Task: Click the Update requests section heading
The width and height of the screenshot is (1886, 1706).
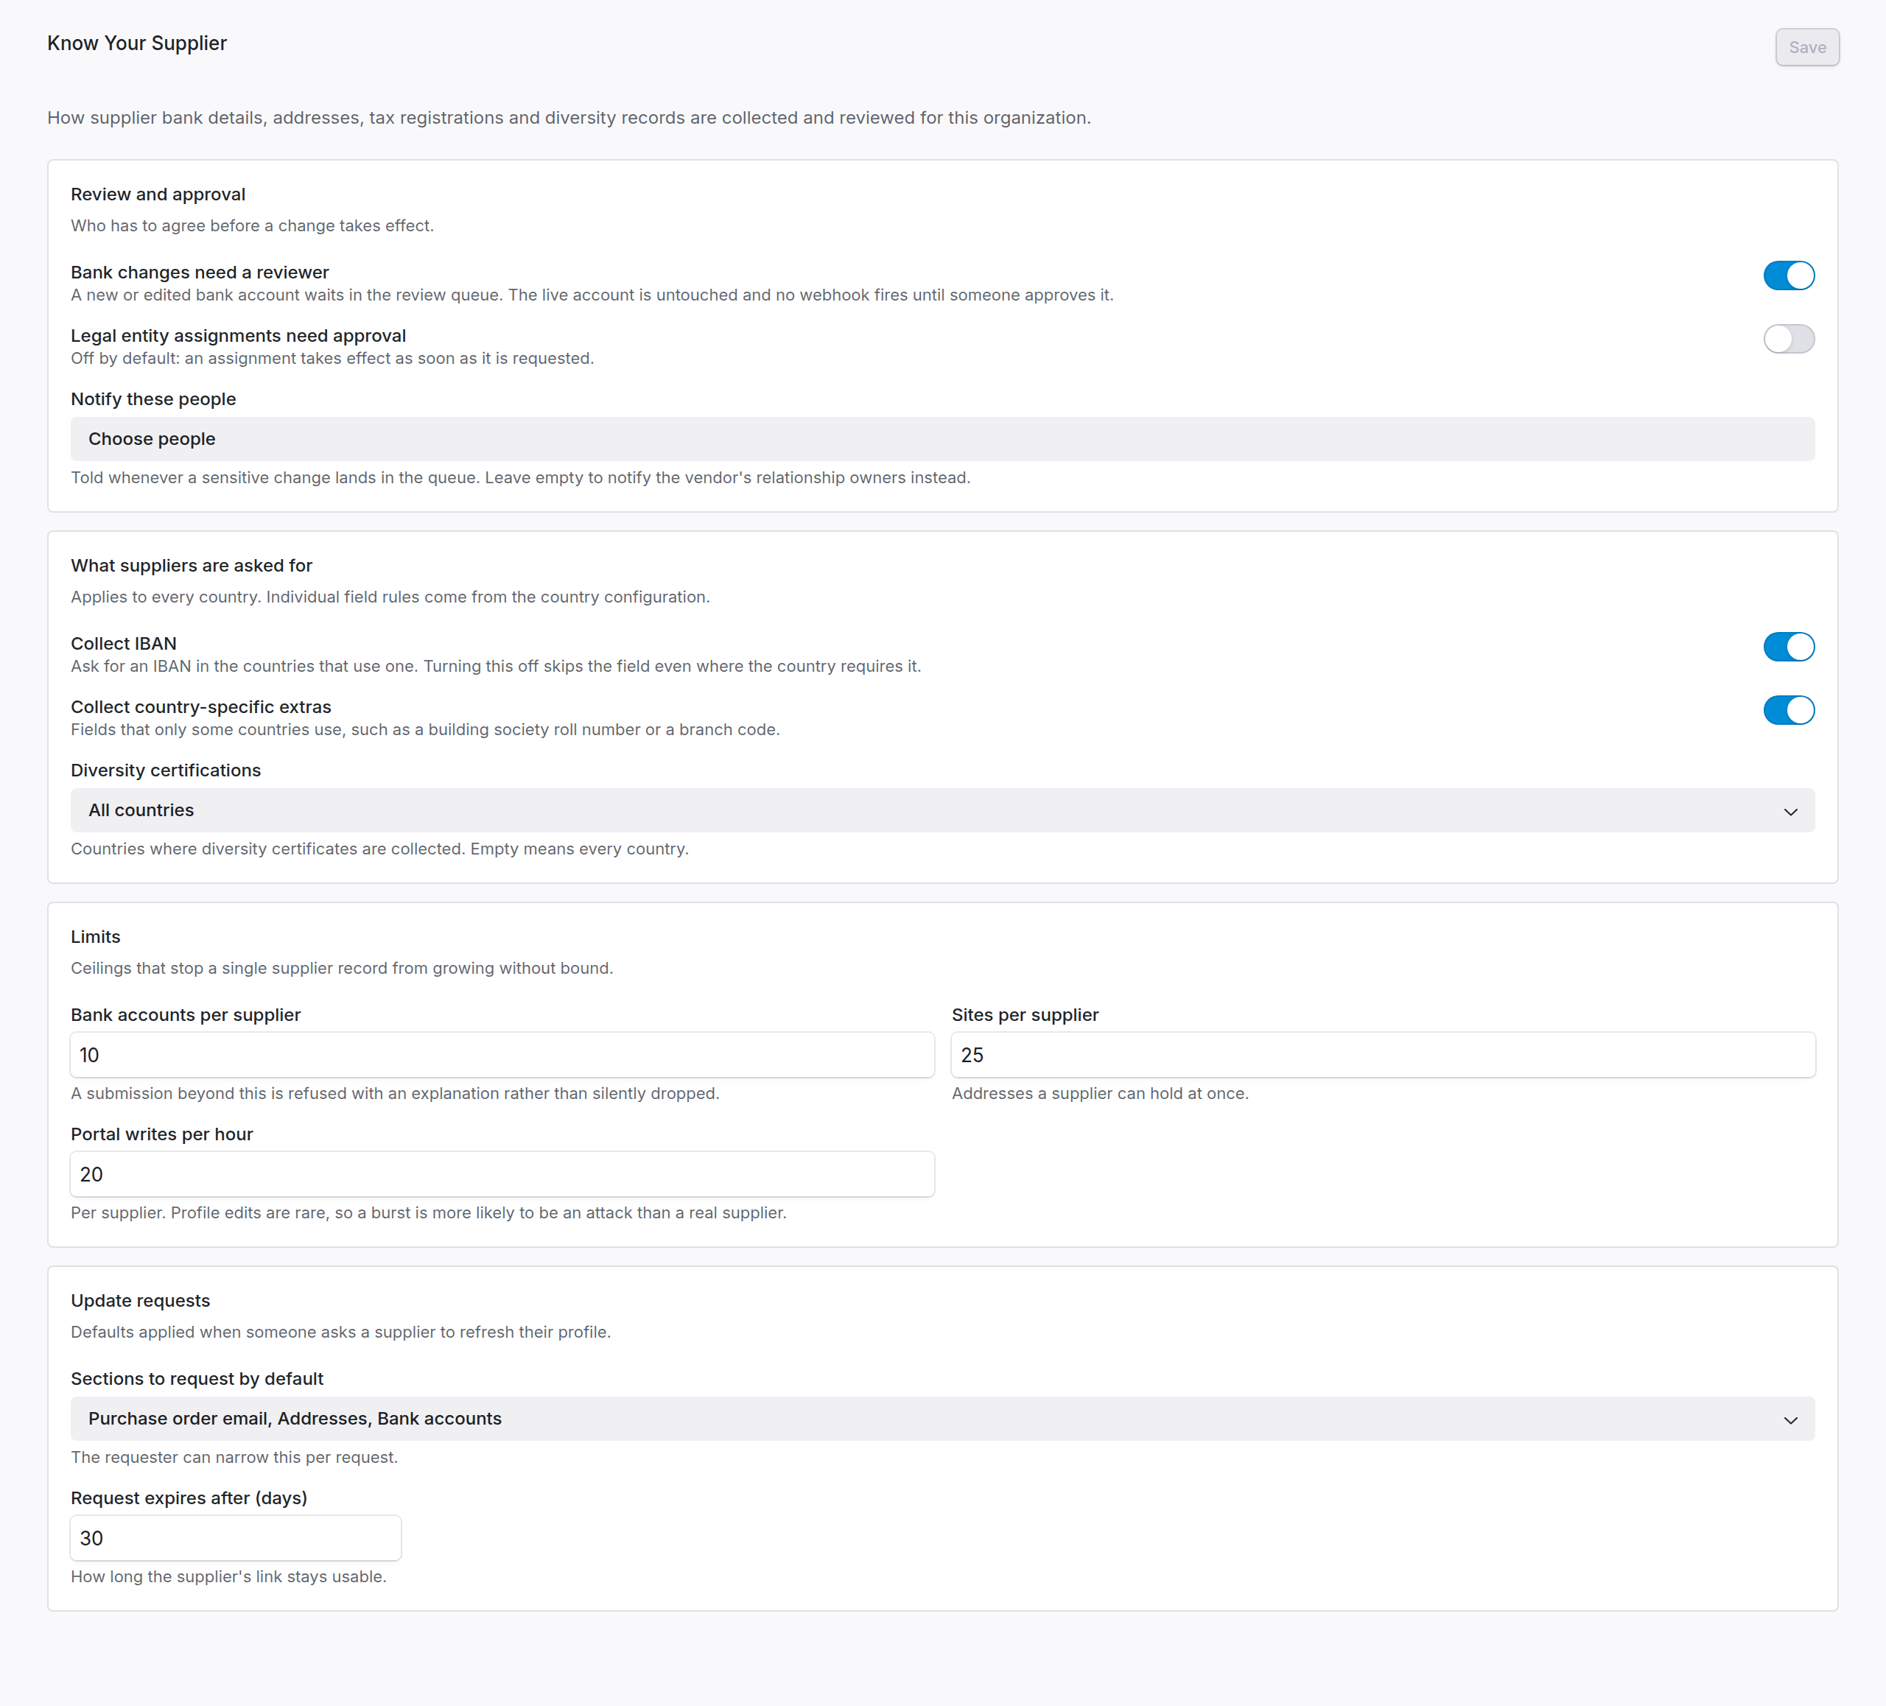Action: [140, 1301]
